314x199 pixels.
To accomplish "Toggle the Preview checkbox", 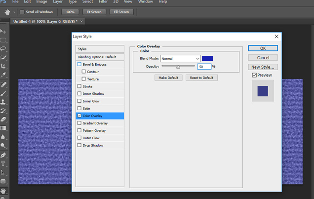I will (x=254, y=75).
